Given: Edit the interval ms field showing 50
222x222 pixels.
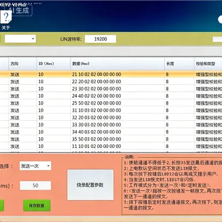Looking at the screenshot, I should click(35, 186).
